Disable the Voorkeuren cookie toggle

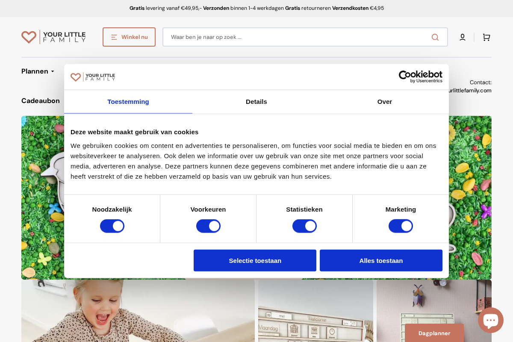coord(208,226)
